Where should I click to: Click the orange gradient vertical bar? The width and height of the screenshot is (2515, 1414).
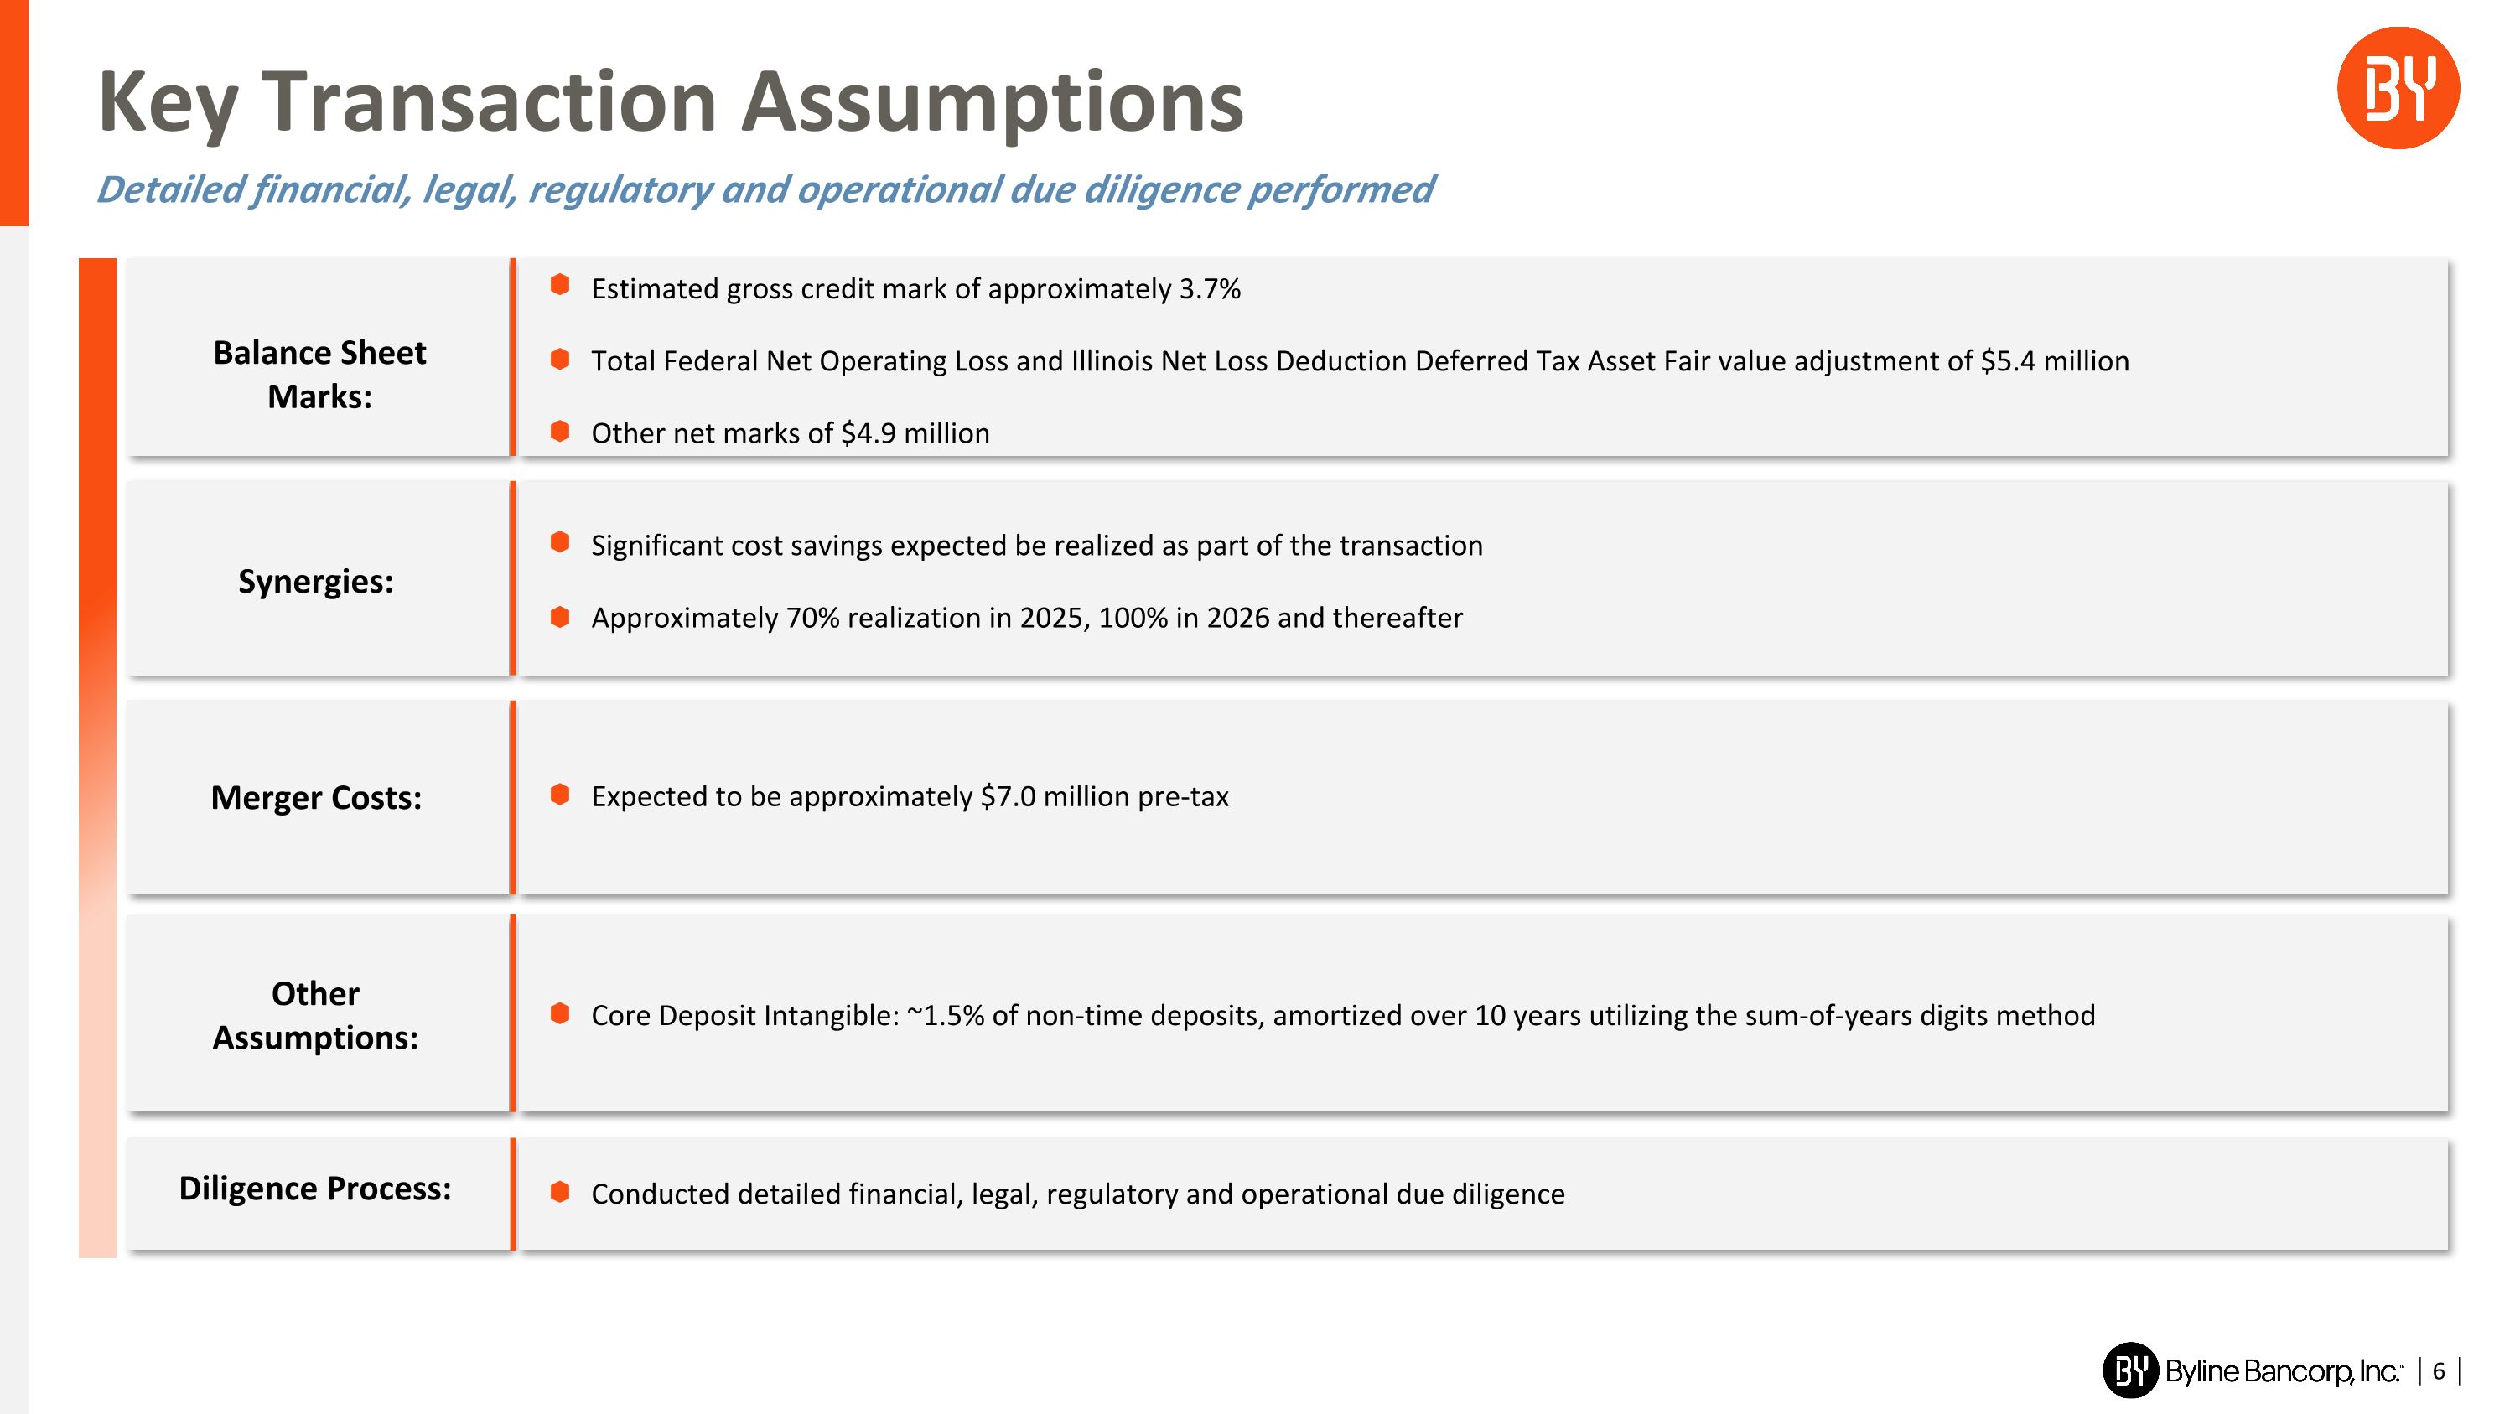pyautogui.click(x=96, y=757)
